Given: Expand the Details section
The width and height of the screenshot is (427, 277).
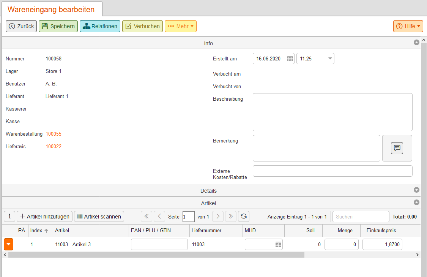Looking at the screenshot, I should click(x=416, y=190).
